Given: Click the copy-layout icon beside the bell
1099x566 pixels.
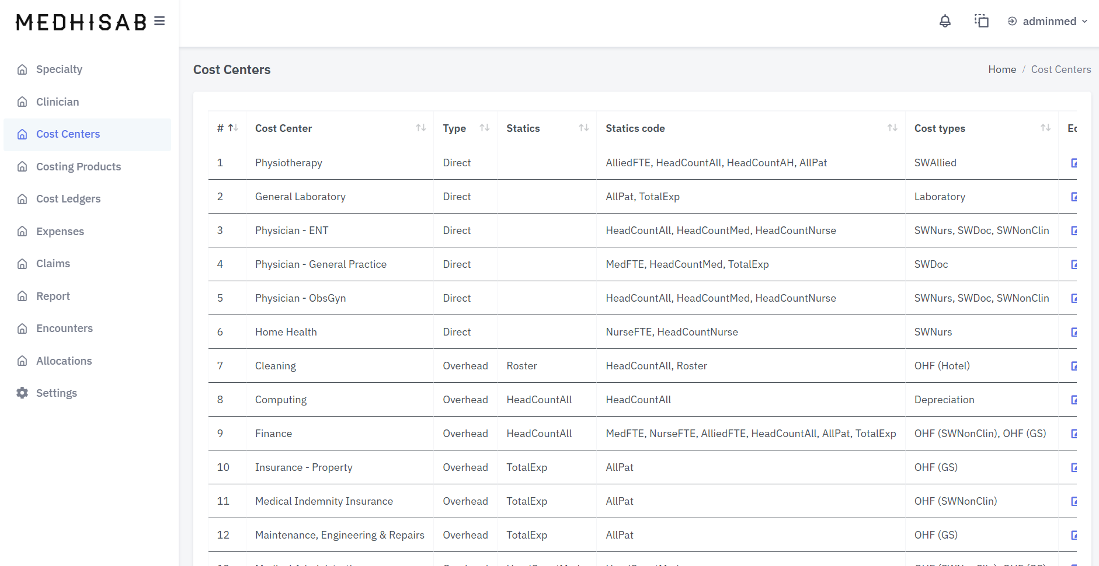Looking at the screenshot, I should (x=981, y=22).
